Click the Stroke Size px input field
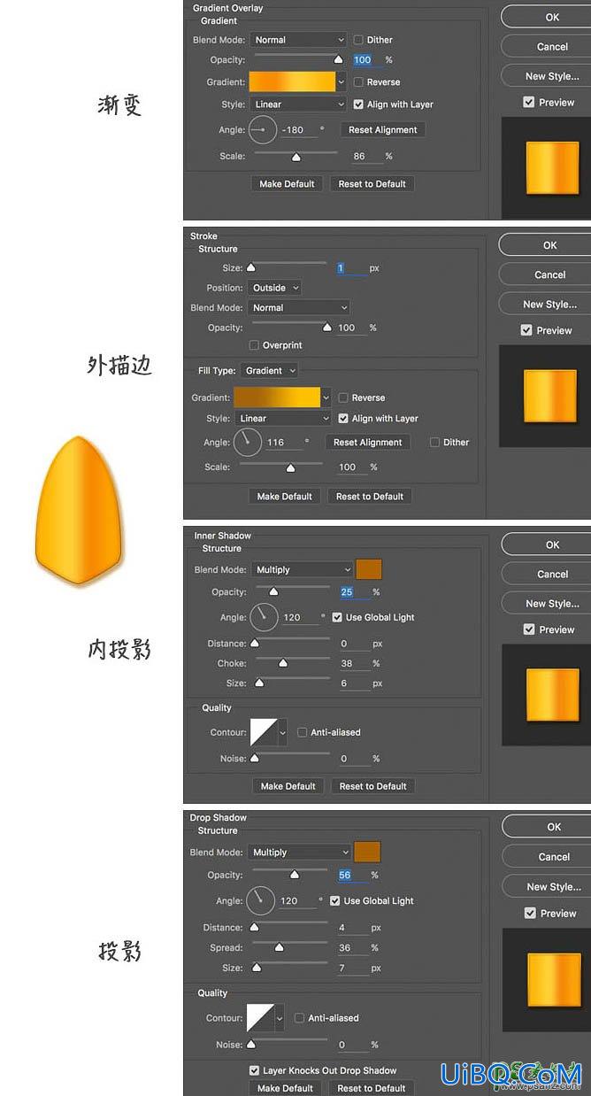This screenshot has width=591, height=1096. [351, 268]
